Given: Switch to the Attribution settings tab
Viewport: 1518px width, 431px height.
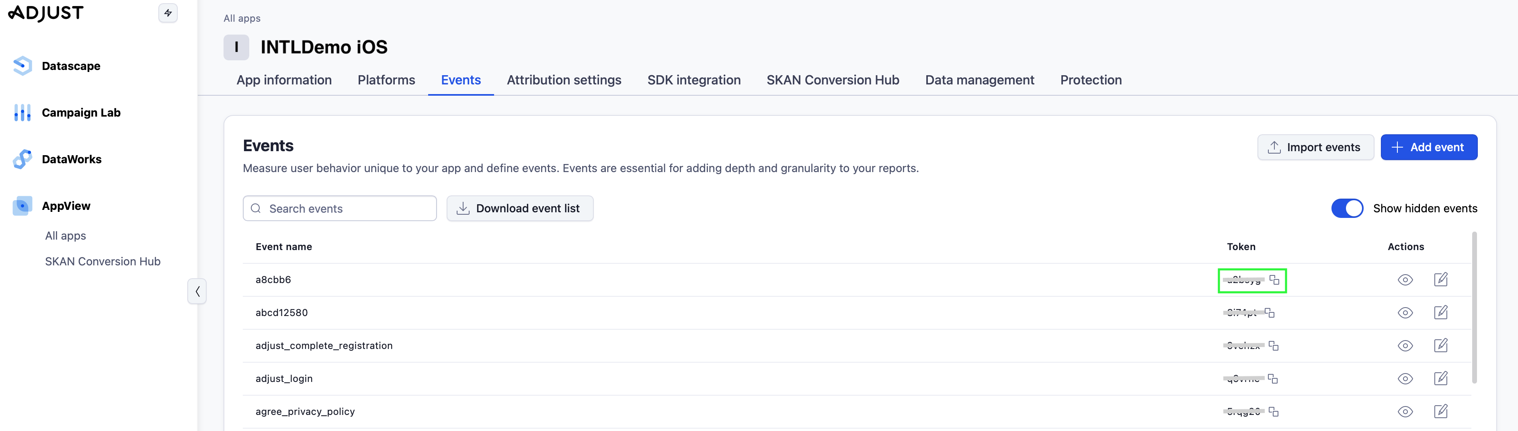Looking at the screenshot, I should coord(563,80).
